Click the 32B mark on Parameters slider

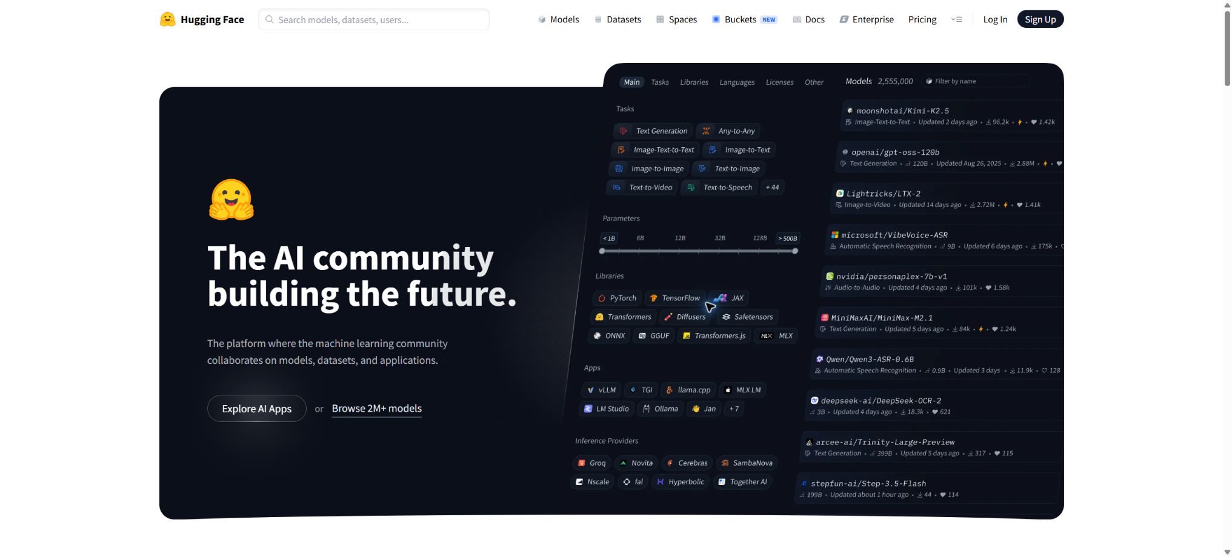[x=720, y=239]
